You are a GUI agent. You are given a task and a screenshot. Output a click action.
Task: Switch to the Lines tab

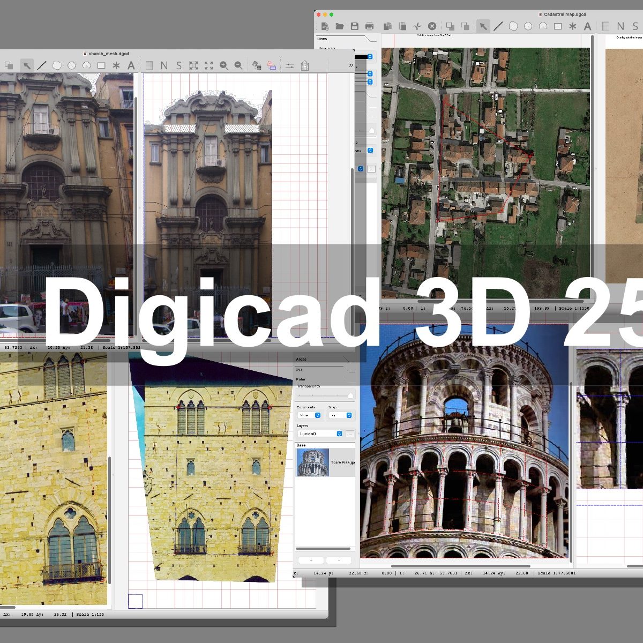(x=322, y=39)
